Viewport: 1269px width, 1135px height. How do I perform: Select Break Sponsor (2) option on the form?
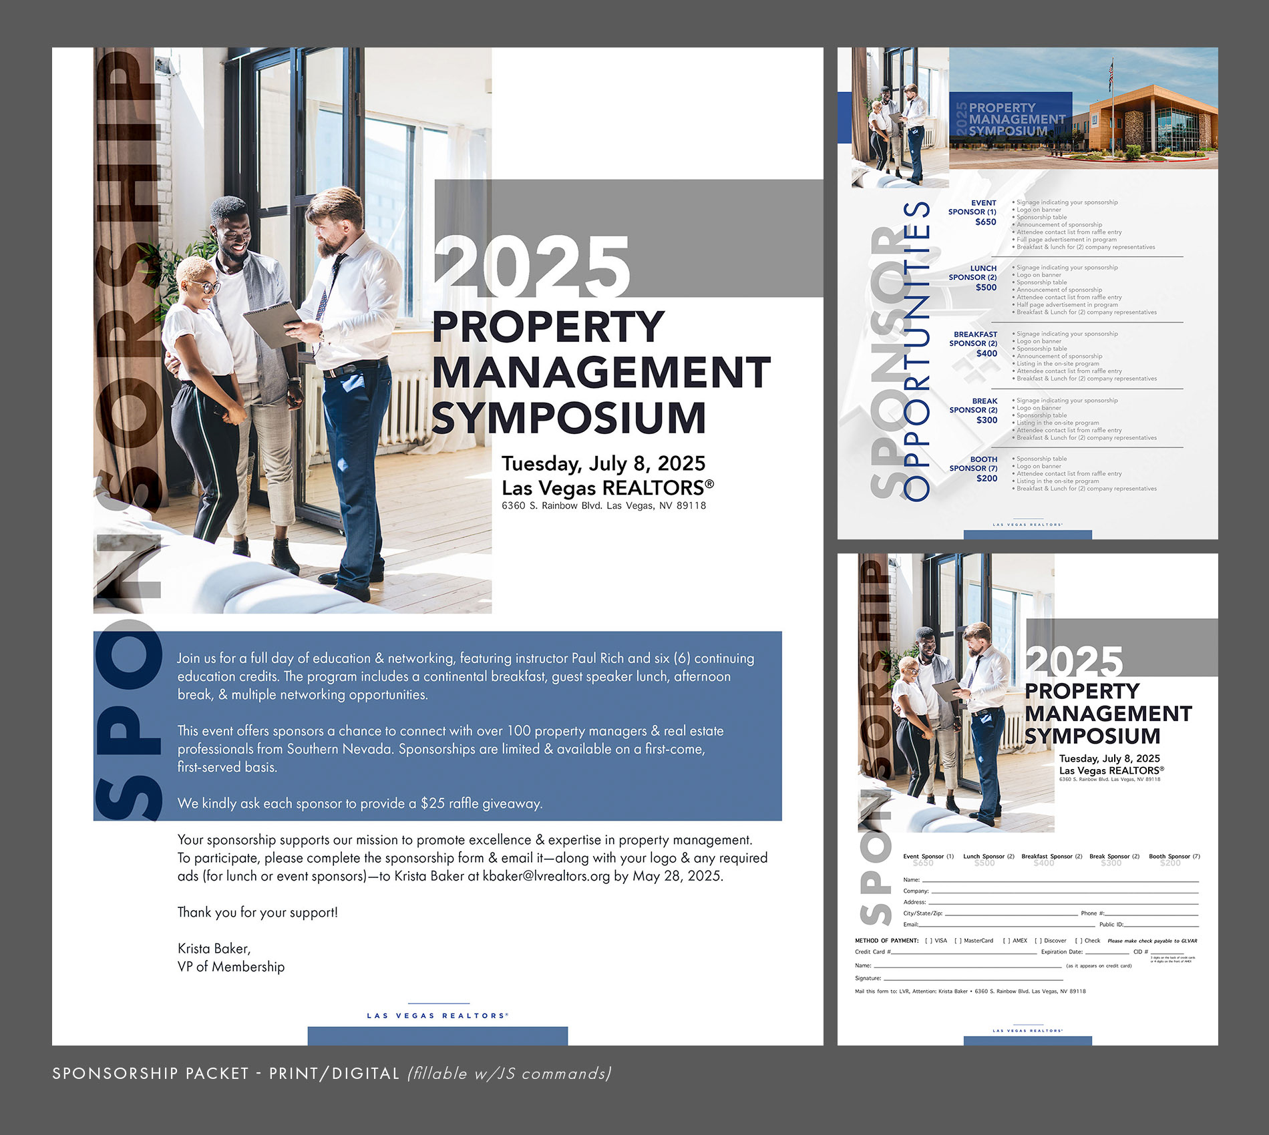[x=1115, y=857]
